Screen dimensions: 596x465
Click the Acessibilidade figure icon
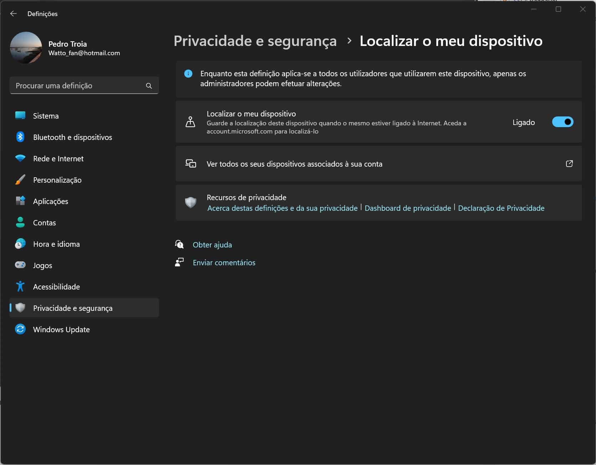click(20, 287)
